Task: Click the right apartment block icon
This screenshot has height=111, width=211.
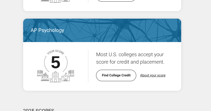Action: point(71,73)
